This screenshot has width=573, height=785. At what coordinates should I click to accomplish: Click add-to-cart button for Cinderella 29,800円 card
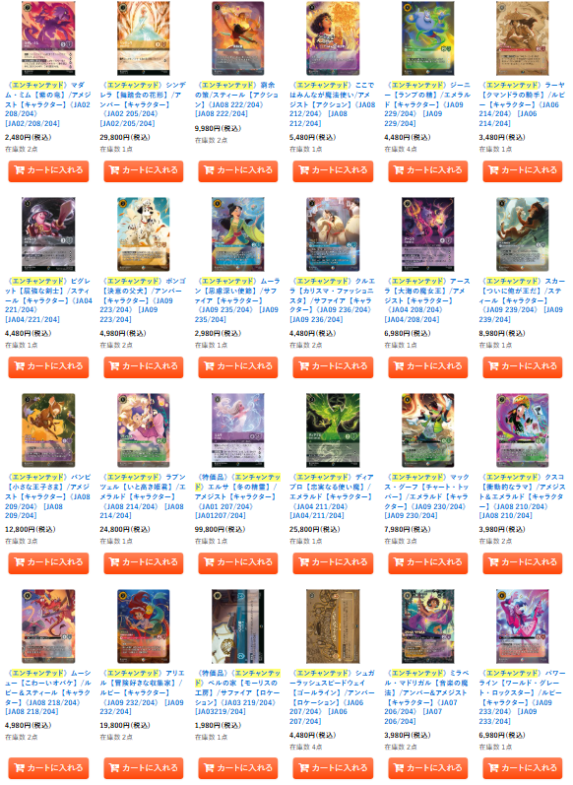pyautogui.click(x=143, y=170)
